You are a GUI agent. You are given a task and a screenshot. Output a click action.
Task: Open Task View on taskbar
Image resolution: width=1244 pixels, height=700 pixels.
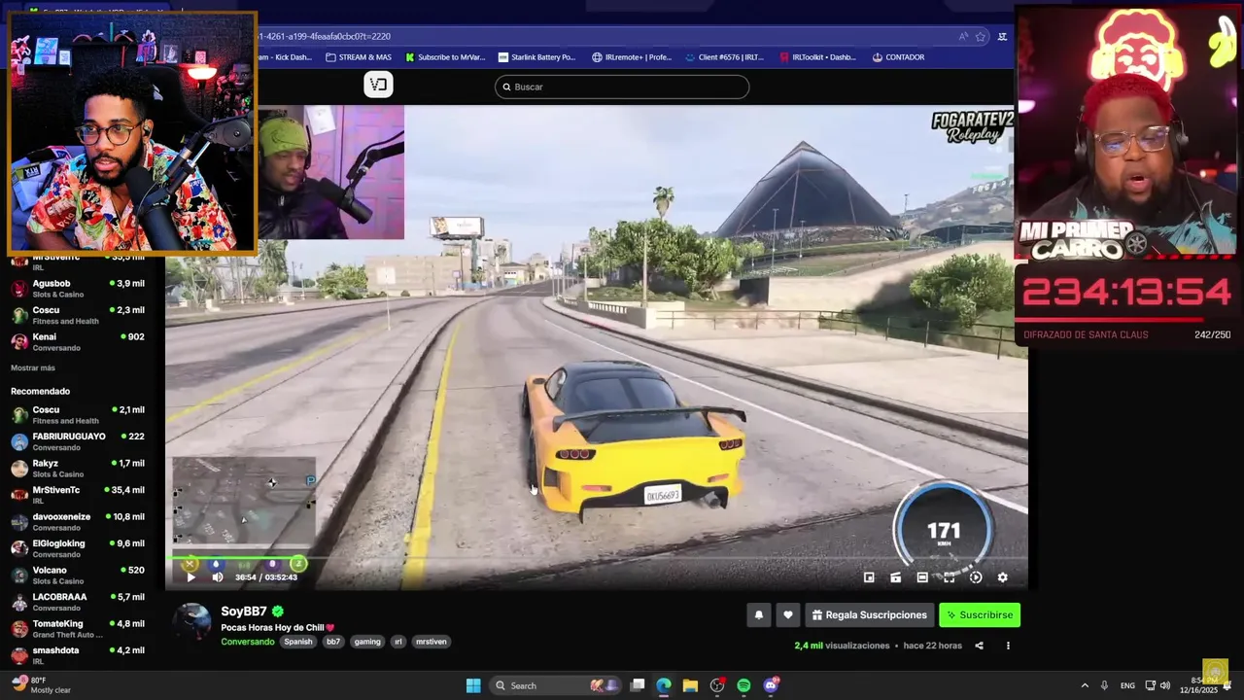click(638, 685)
